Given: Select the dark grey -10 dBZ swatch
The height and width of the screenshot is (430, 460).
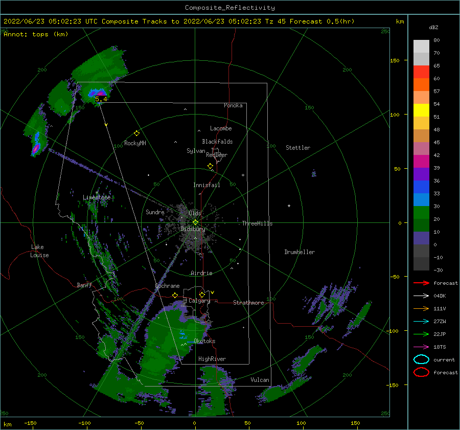Looking at the screenshot, I should [421, 263].
